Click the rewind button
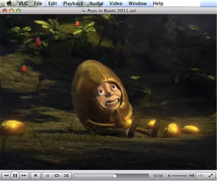The image size is (217, 181). [6, 176]
